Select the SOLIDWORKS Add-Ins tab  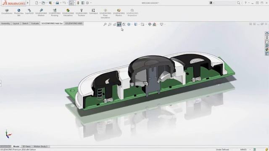pyautogui.click(x=52, y=23)
